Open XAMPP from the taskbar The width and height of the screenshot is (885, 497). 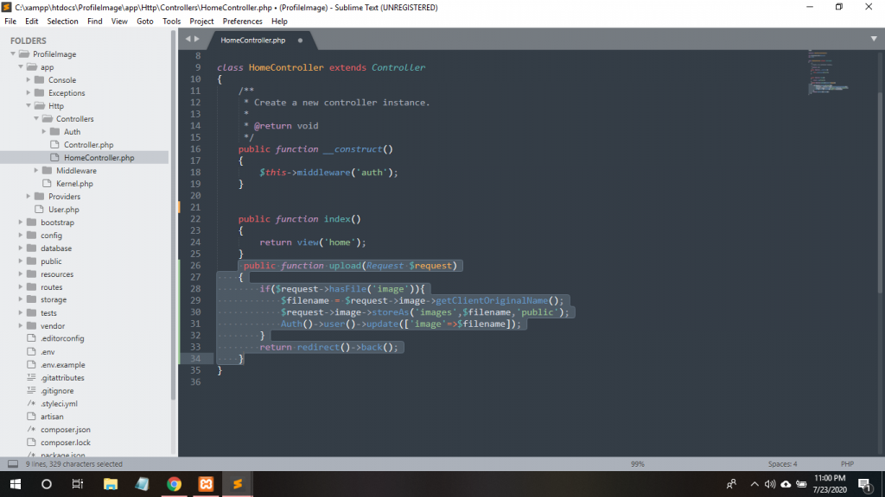[206, 484]
